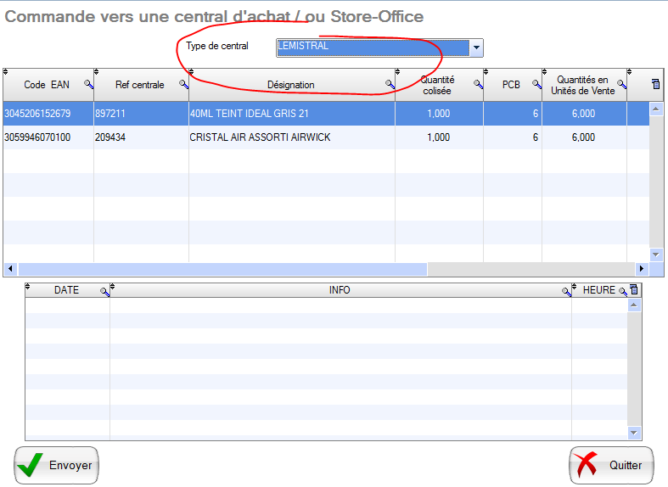
Task: Click the column chooser icon in the log table
Action: 633,290
